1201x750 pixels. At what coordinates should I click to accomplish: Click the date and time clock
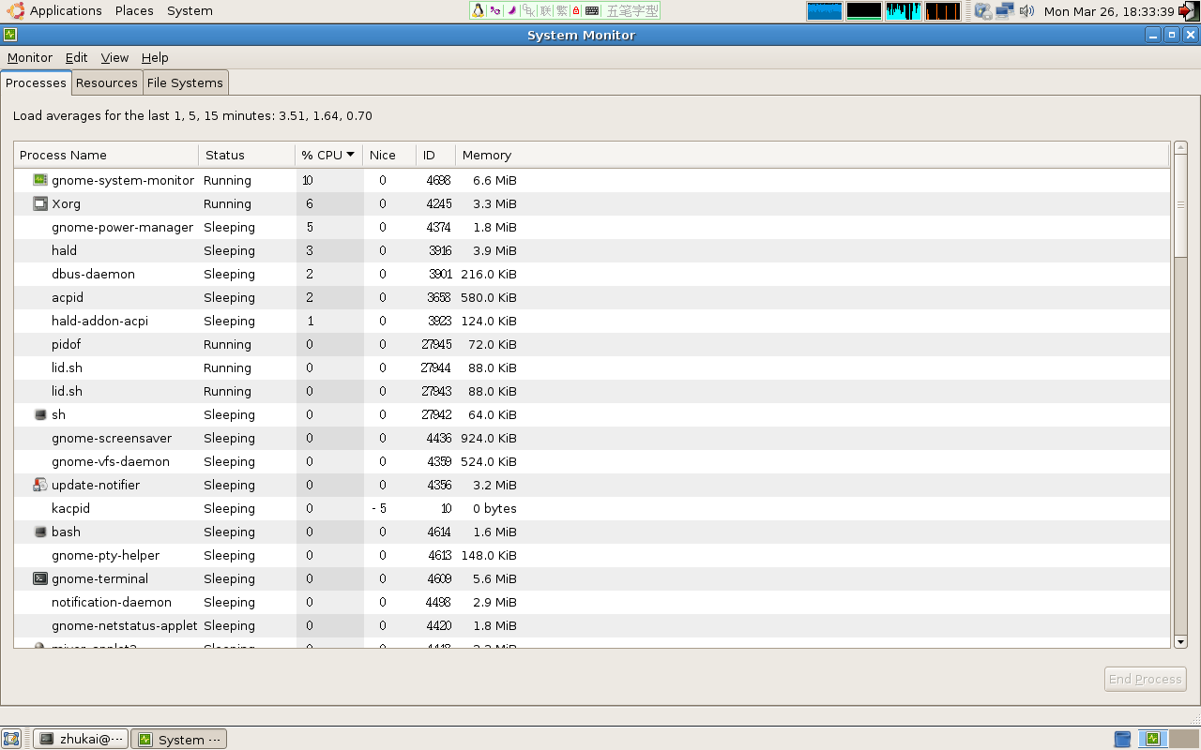[1109, 11]
